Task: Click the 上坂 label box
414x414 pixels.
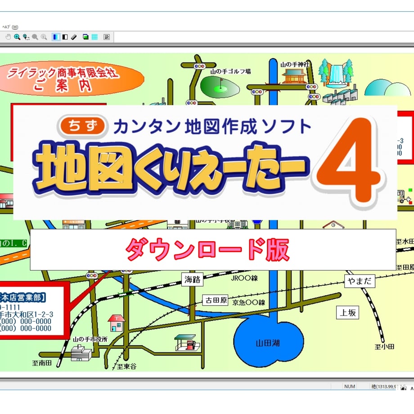Action: tap(347, 313)
